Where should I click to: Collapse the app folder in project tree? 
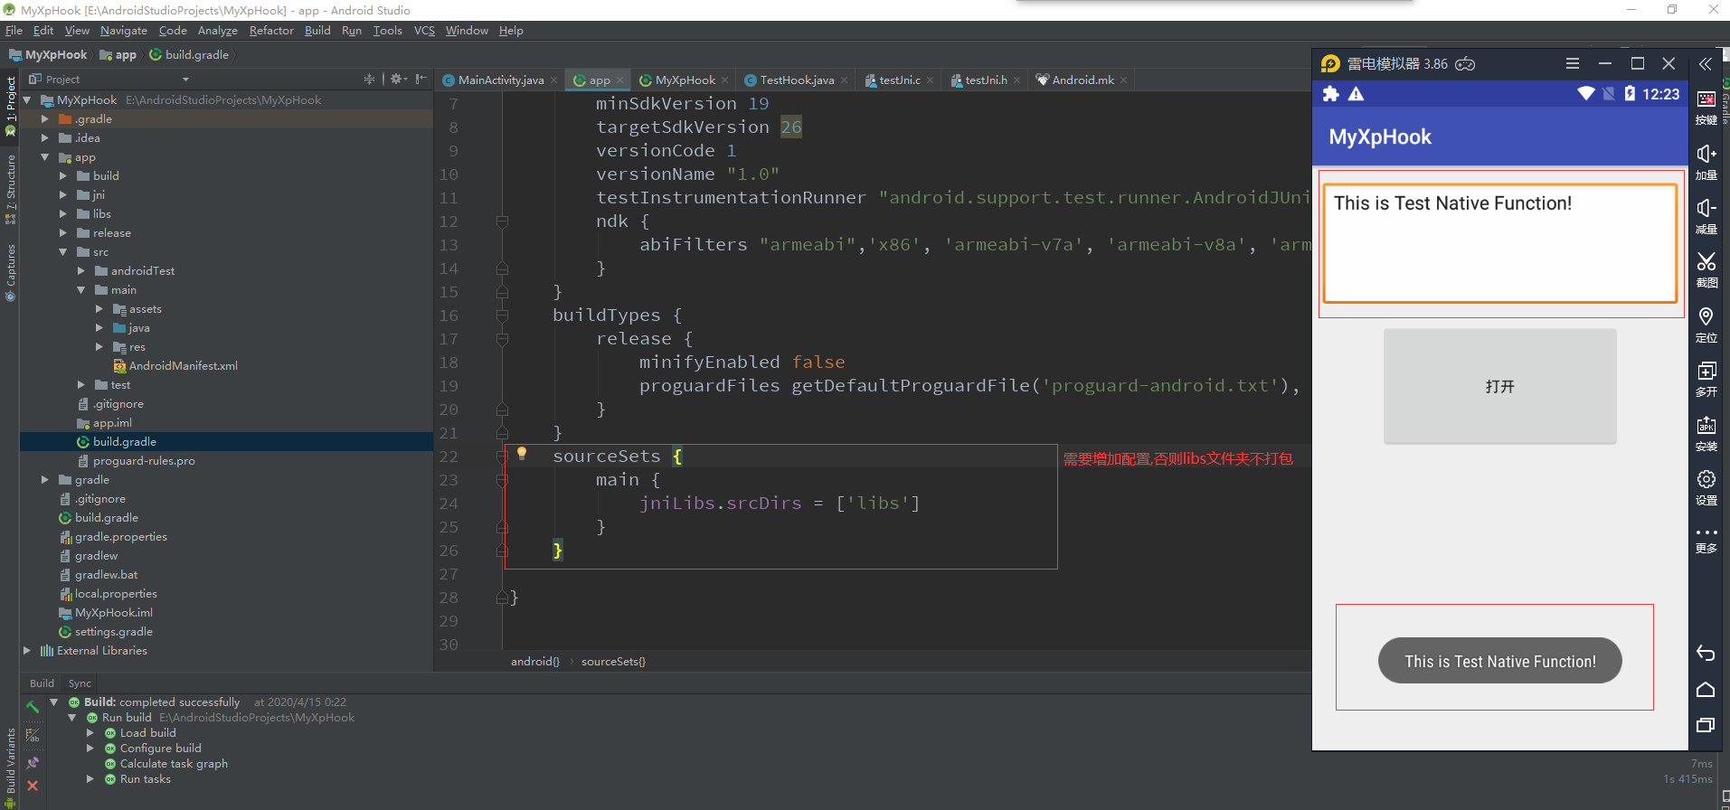(x=44, y=157)
